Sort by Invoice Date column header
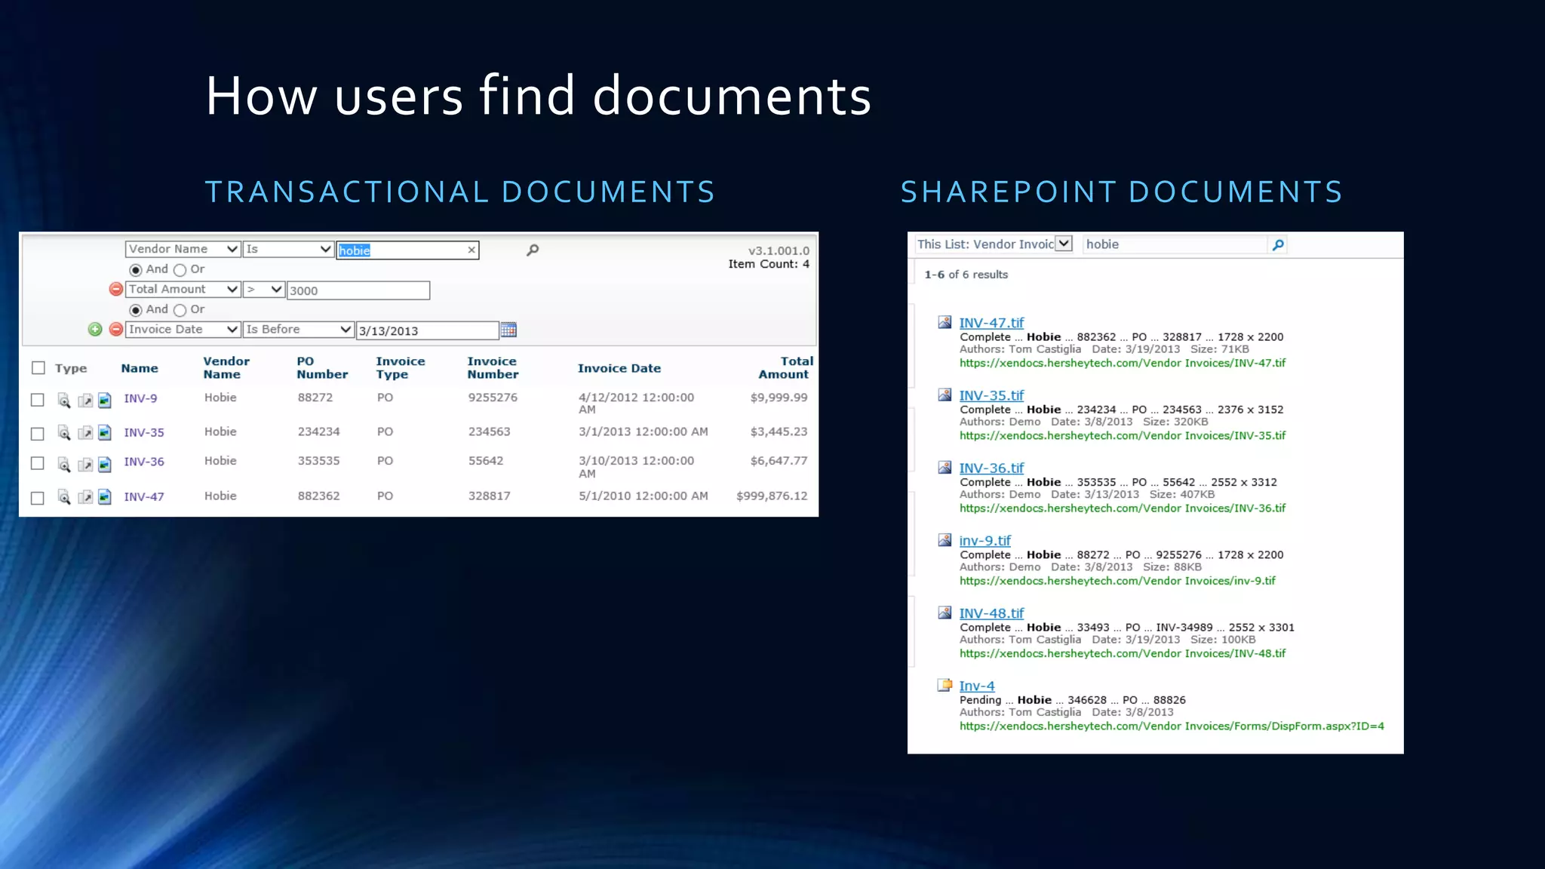The height and width of the screenshot is (869, 1545). [x=619, y=368]
